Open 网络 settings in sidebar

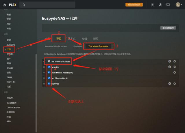9,63
